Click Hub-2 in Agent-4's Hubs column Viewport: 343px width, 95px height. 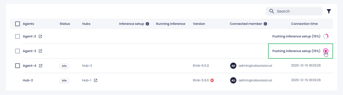click(87, 66)
